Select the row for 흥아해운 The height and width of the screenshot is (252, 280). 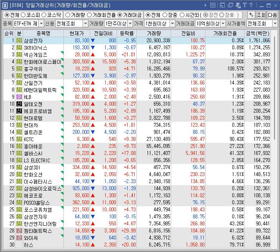[x=137, y=146]
